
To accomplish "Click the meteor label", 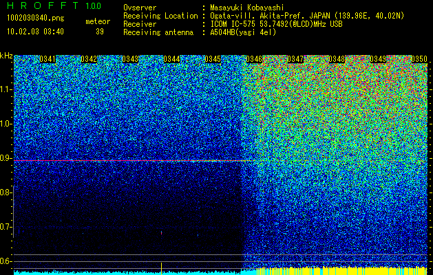I will coord(98,21).
